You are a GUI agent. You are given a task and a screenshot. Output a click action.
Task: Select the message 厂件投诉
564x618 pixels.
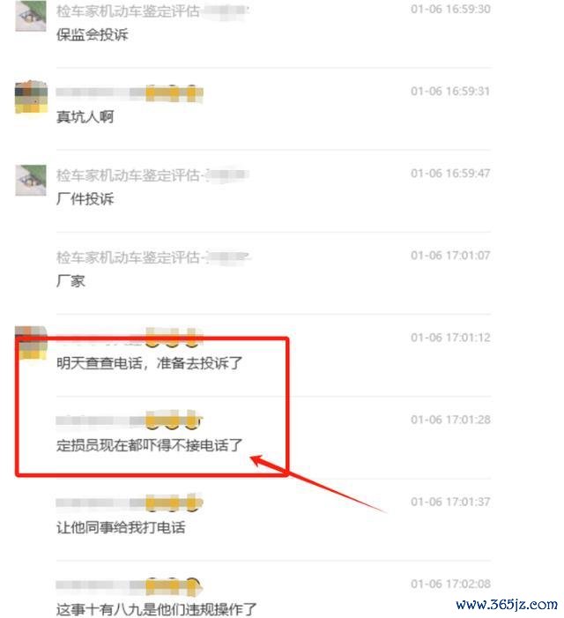click(x=85, y=198)
